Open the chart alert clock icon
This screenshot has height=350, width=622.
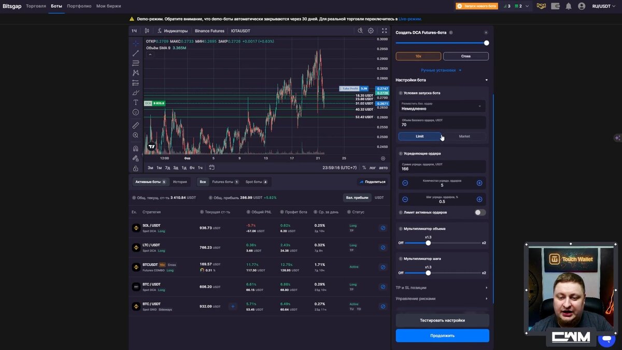tap(360, 31)
